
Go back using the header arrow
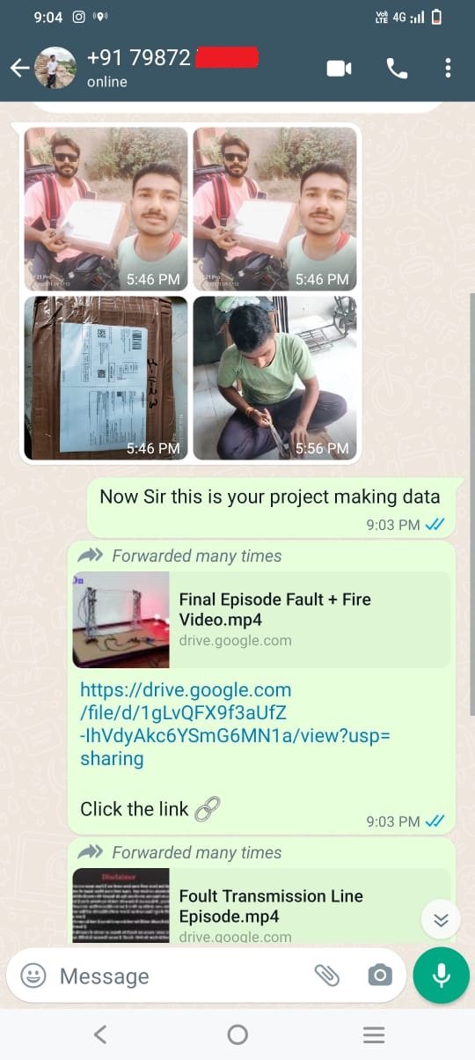coord(19,69)
